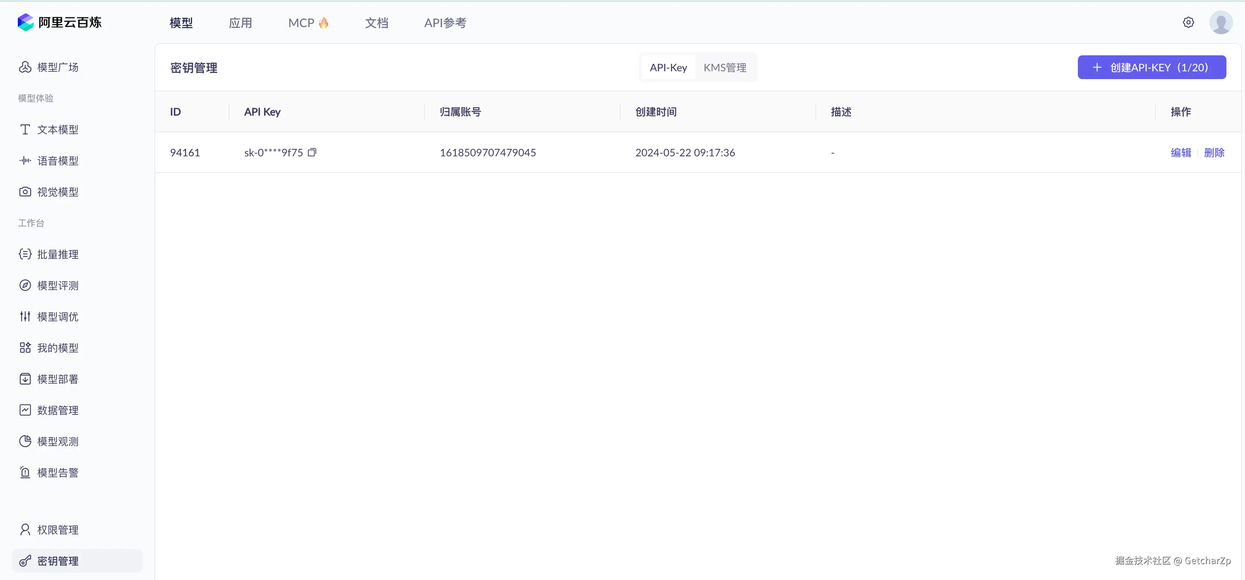Open 批量推理 workbench item

58,254
